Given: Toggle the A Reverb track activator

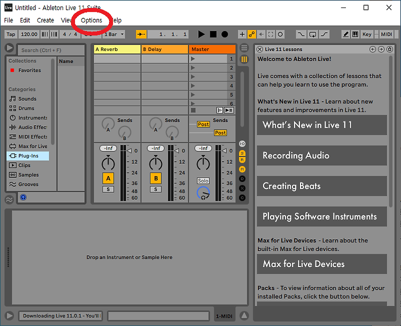Looking at the screenshot, I should (108, 178).
